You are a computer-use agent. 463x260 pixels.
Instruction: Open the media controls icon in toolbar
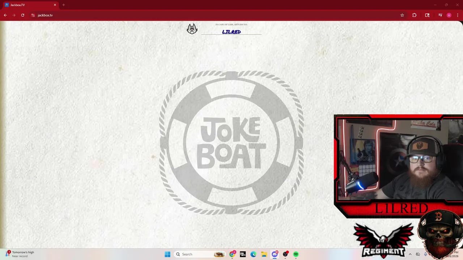(440, 15)
